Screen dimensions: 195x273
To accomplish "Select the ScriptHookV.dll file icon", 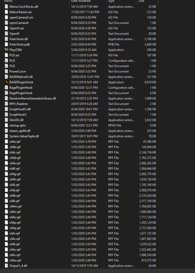I will pos(6,109).
